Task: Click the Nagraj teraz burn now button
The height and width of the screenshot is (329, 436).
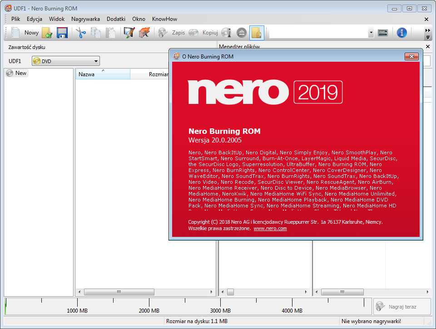Action: click(x=402, y=306)
